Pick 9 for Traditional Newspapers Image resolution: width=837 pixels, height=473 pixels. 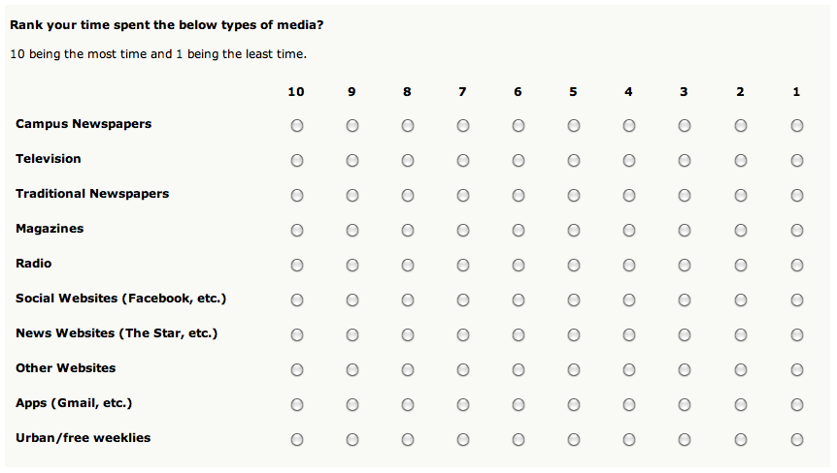[352, 196]
